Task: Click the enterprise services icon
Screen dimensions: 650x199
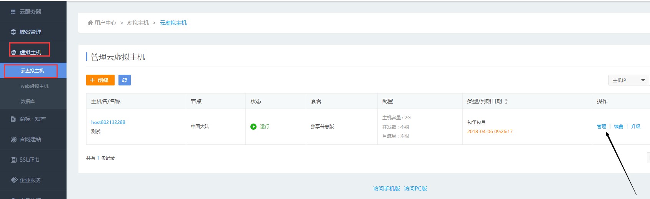Action: pyautogui.click(x=14, y=180)
